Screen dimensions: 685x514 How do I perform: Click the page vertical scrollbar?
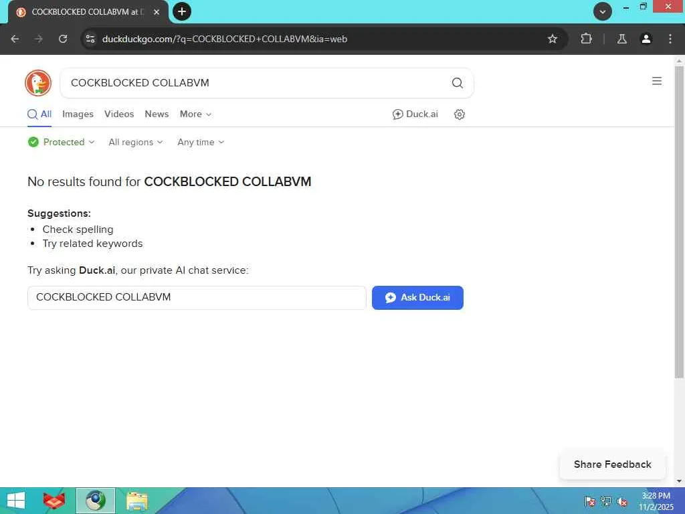pos(679,223)
